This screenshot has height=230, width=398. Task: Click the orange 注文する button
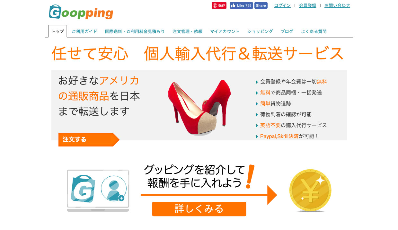pos(89,139)
